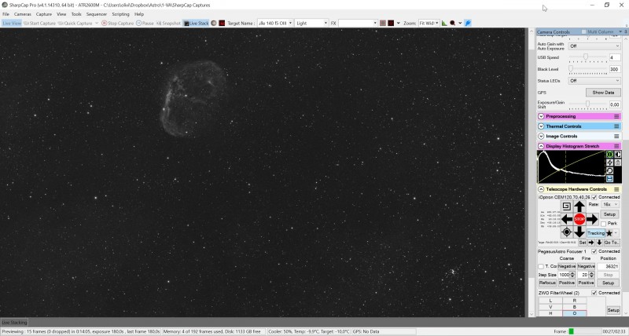Open Capture menu
The image size is (629, 336).
44,14
